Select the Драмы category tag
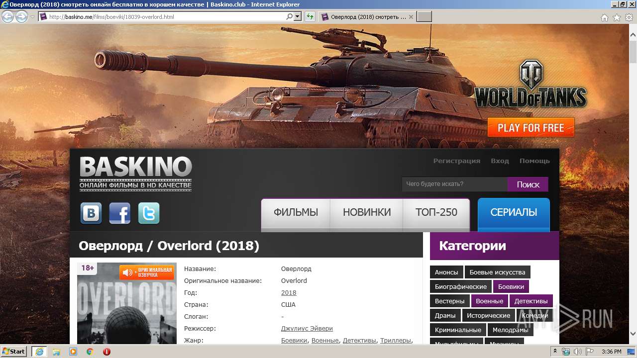This screenshot has width=637, height=358. click(445, 316)
